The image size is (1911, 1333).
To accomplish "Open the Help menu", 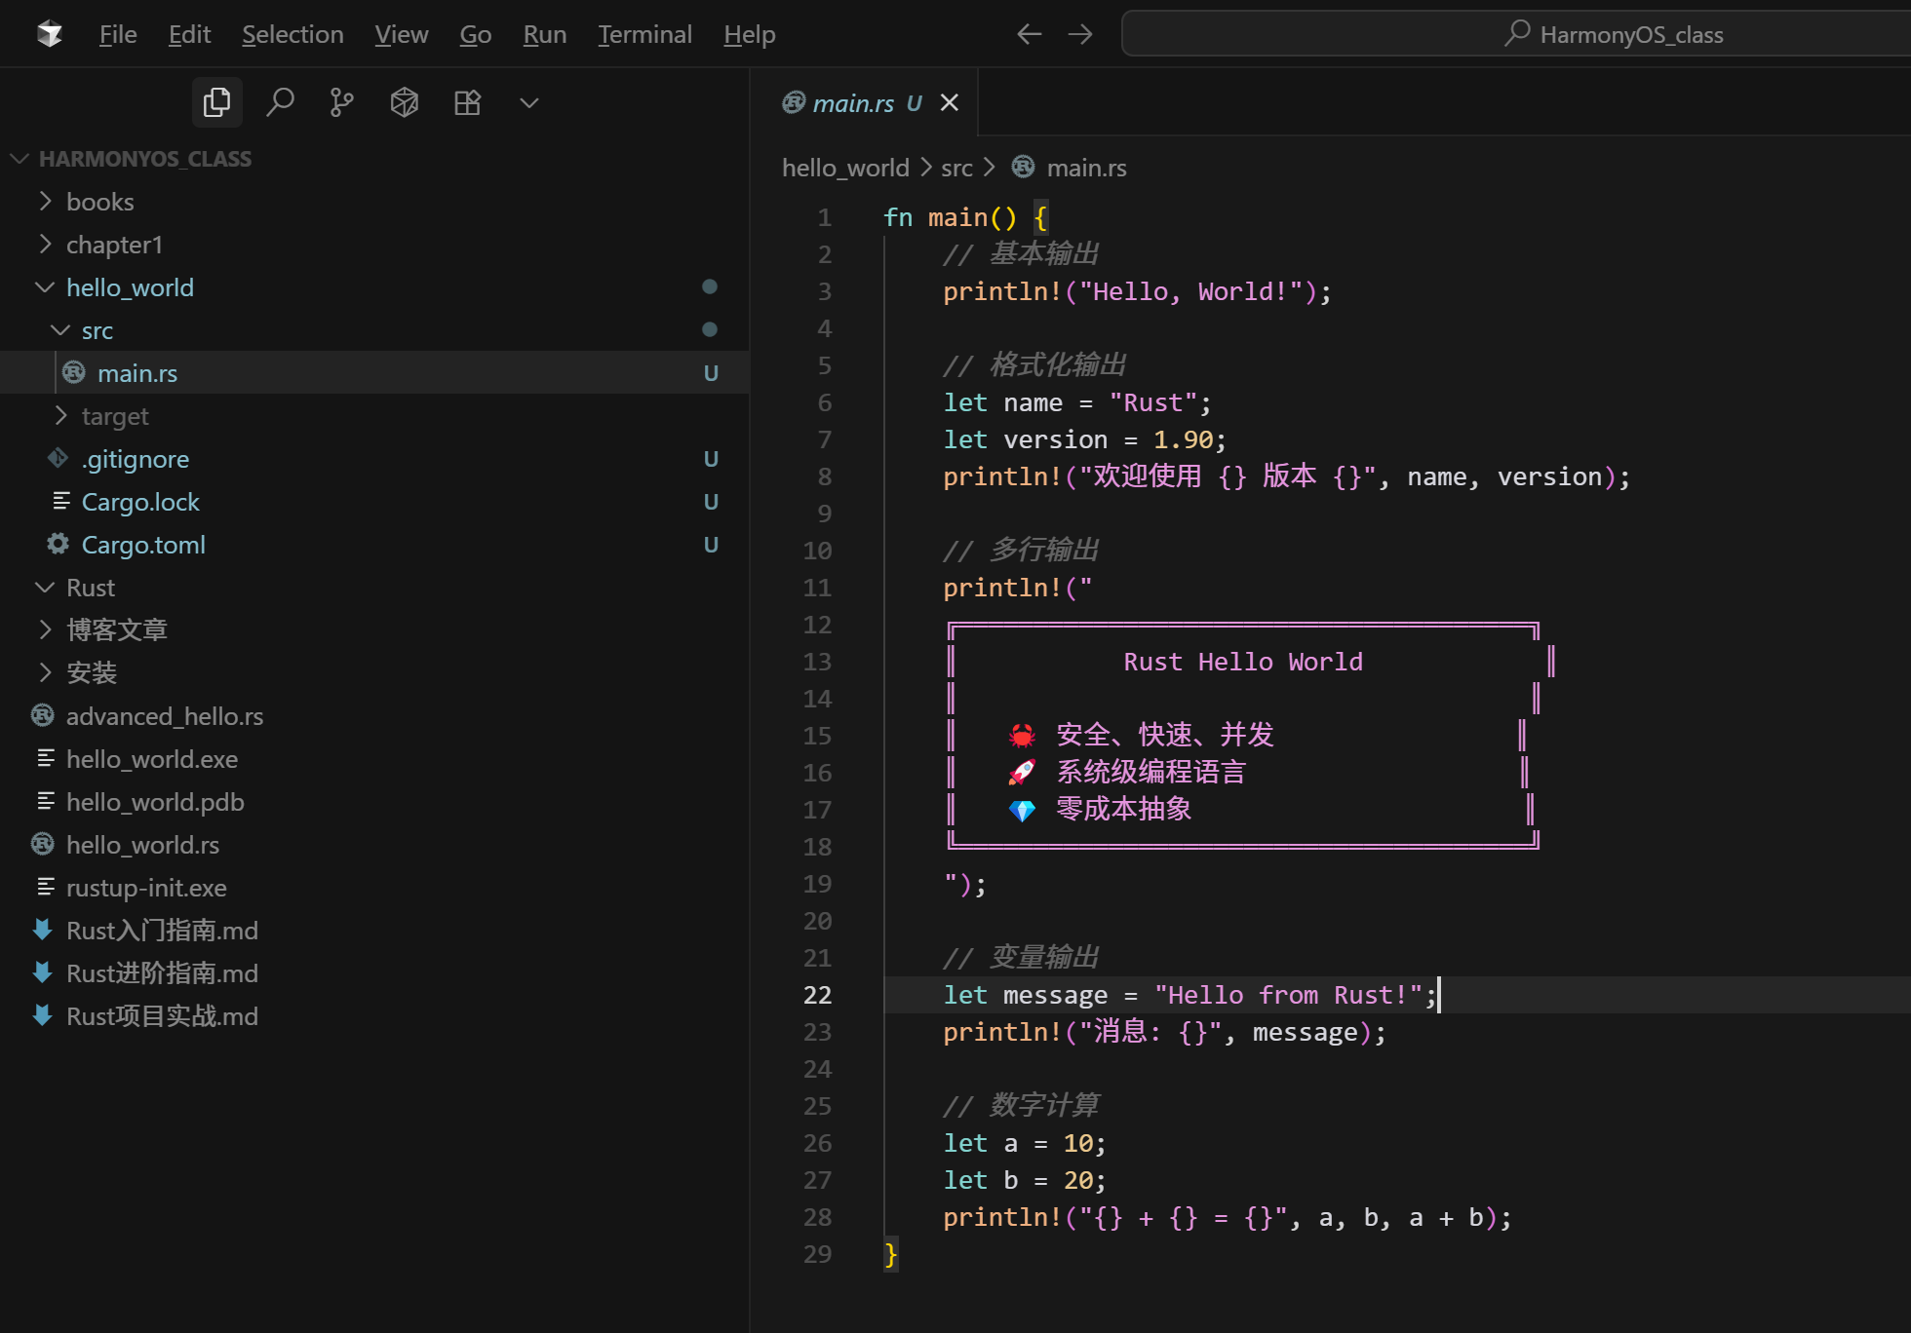I will click(750, 34).
